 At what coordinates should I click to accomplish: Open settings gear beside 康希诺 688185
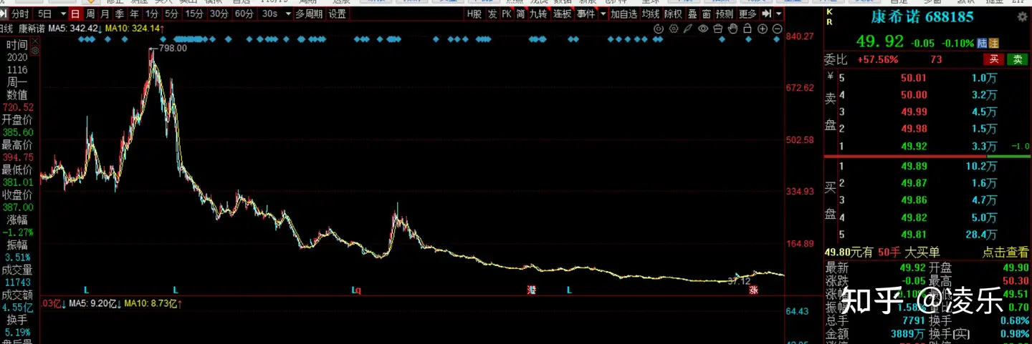pos(1023,17)
